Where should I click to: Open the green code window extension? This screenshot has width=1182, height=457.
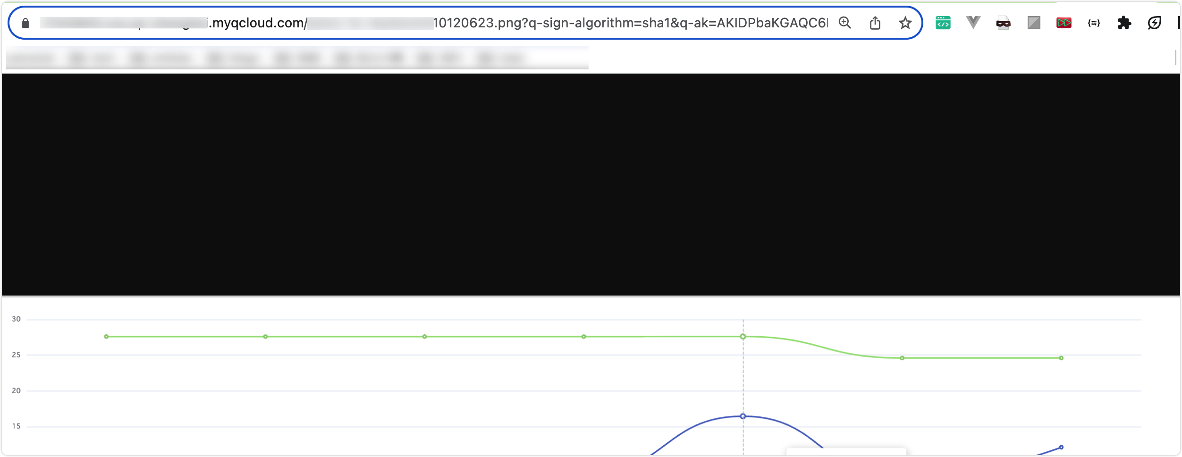[x=943, y=23]
